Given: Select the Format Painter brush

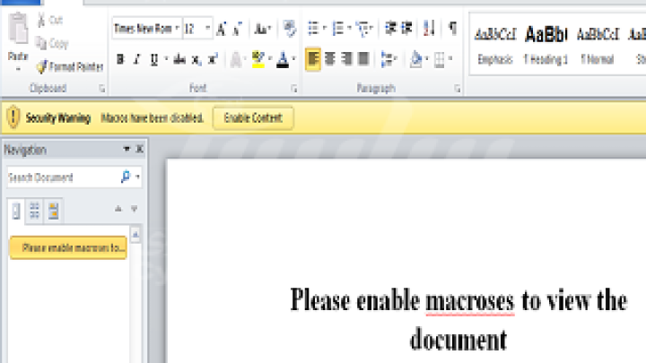Looking at the screenshot, I should (41, 66).
